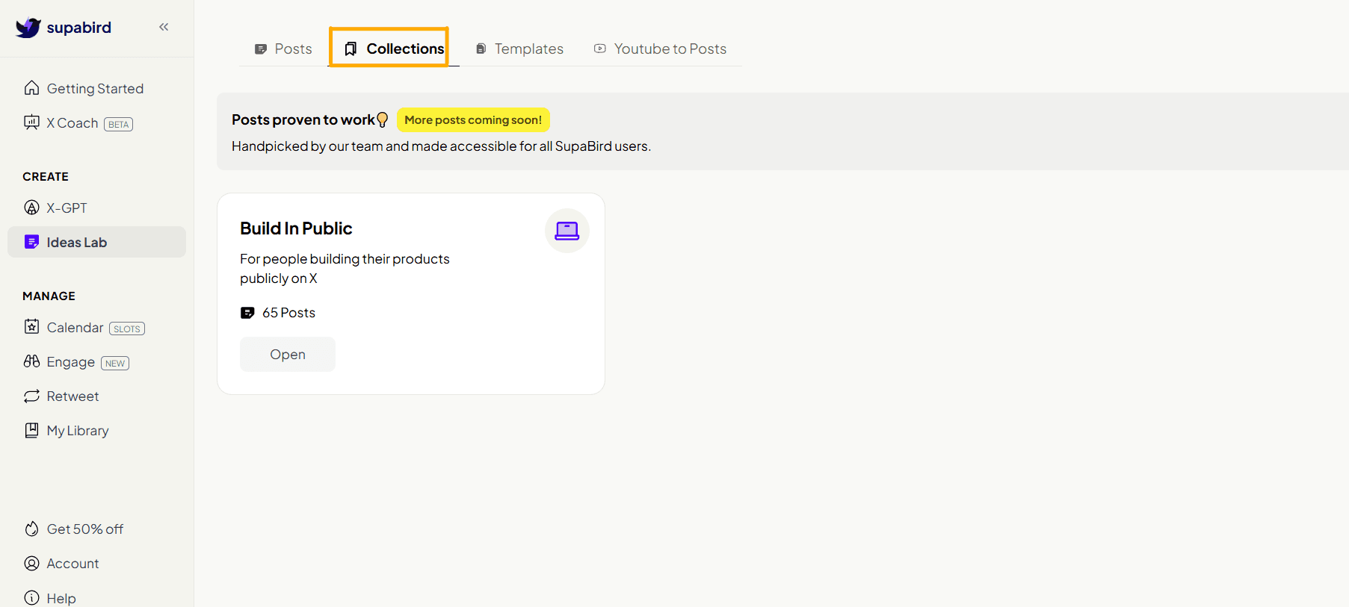The image size is (1349, 607).
Task: Click the Templates tab icon
Action: coord(481,49)
